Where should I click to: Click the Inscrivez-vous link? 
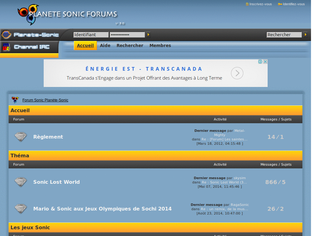click(261, 4)
